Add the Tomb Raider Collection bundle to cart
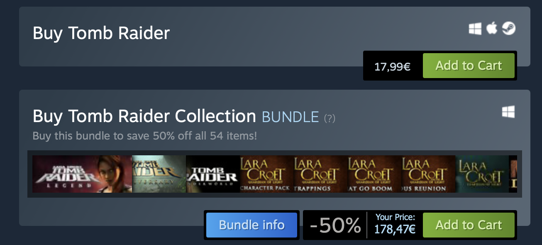This screenshot has width=542, height=245. (x=469, y=225)
